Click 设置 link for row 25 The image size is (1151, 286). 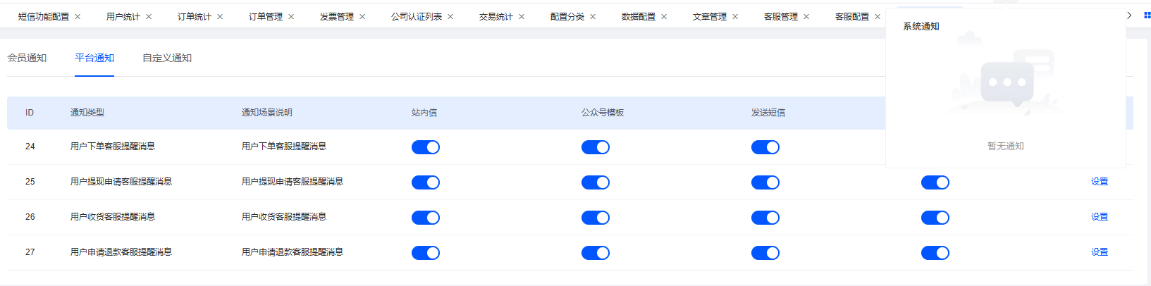coord(1100,182)
